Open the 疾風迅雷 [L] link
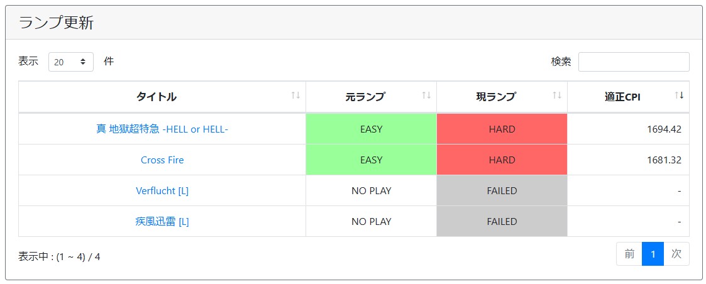Viewport: 706px width, 284px height. coord(162,222)
